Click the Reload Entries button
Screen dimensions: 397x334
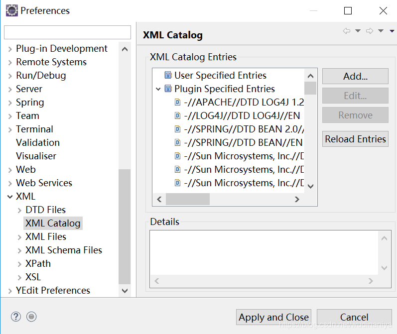click(355, 139)
